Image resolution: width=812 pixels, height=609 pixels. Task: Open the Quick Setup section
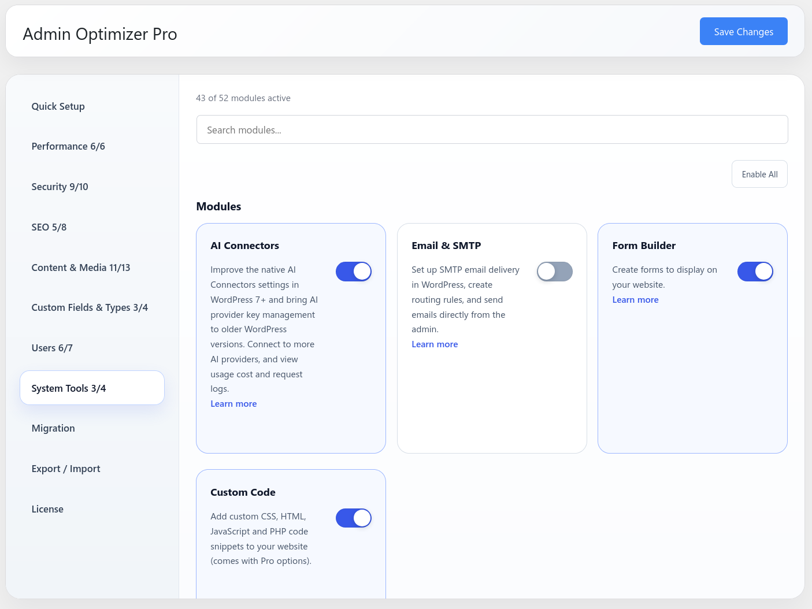[92, 106]
